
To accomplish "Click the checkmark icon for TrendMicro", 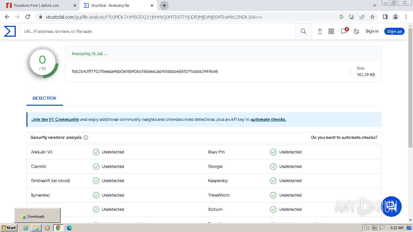I will click(273, 195).
